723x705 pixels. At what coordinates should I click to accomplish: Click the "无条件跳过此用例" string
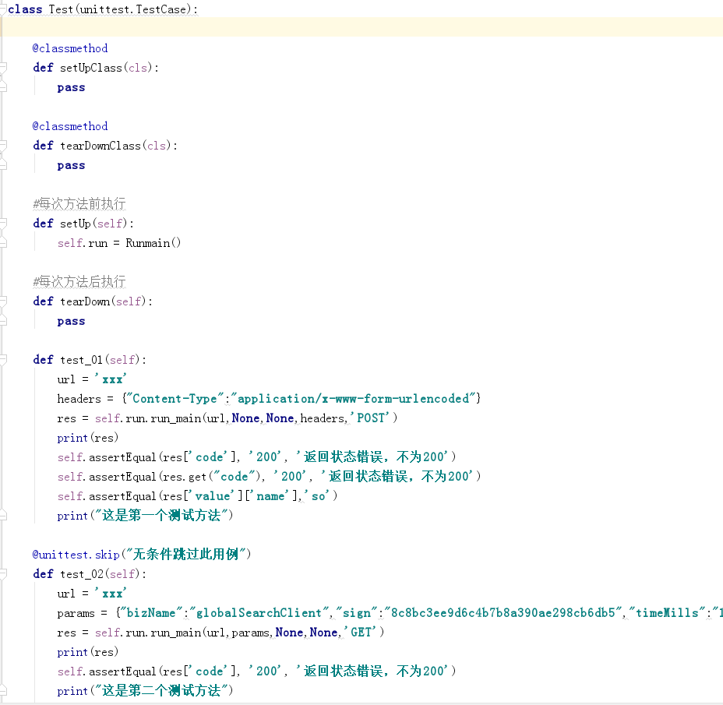click(186, 555)
